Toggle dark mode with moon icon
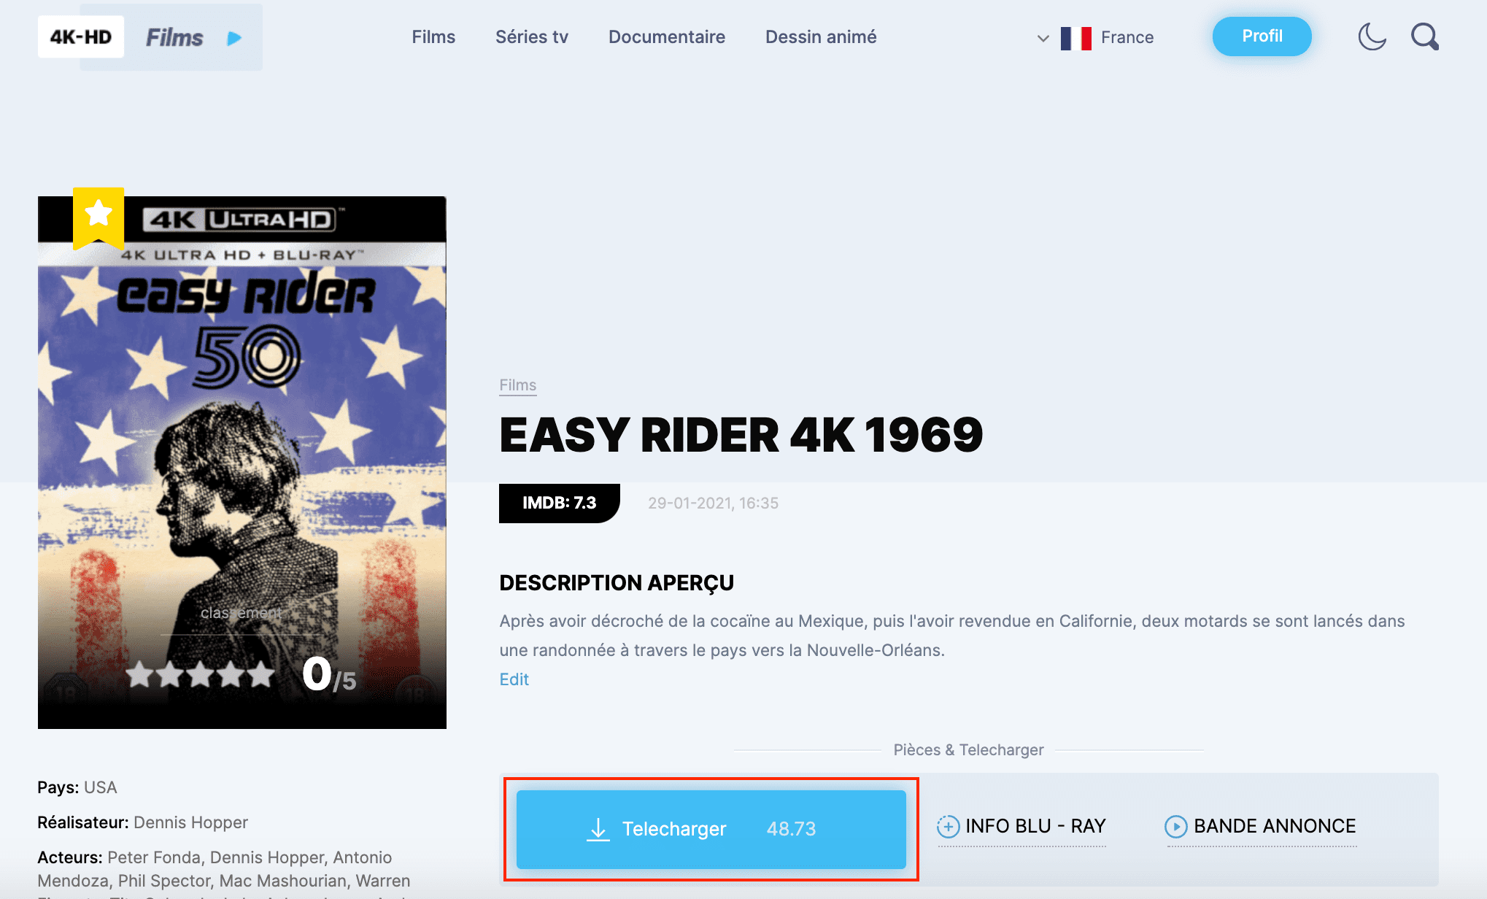Image resolution: width=1487 pixels, height=899 pixels. [1372, 36]
